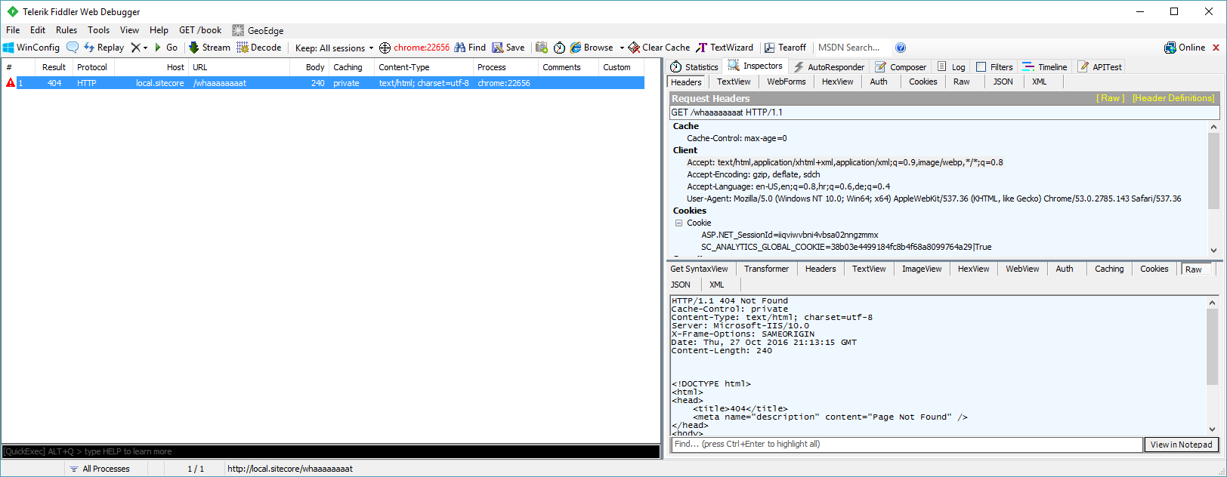Click the Stream mode toolbar icon
Image resolution: width=1227 pixels, height=477 pixels.
point(193,48)
